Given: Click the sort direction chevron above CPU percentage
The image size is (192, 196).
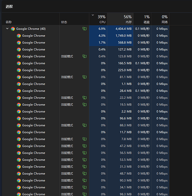Looking at the screenshot, I should [x=93, y=15].
